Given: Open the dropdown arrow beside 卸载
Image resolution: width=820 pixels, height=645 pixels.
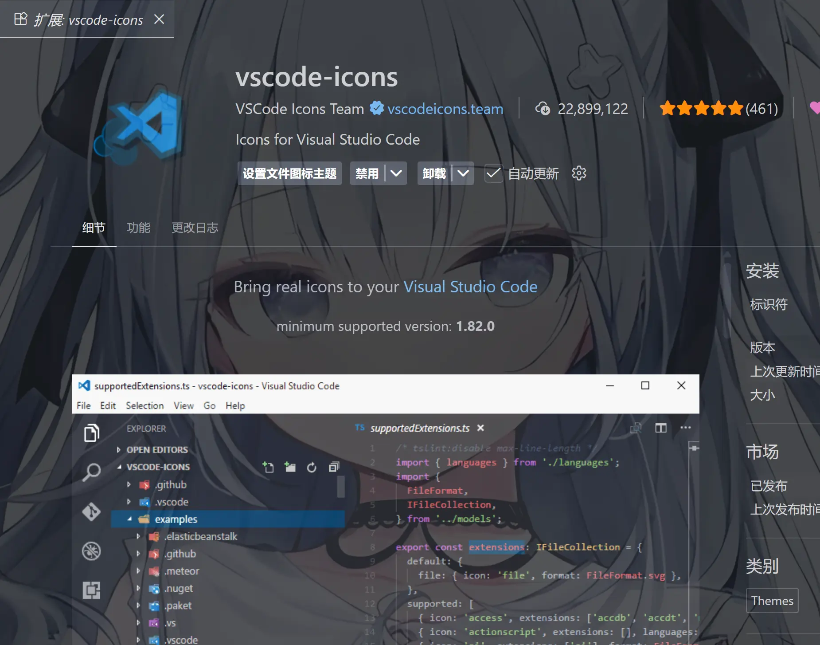Looking at the screenshot, I should 463,173.
